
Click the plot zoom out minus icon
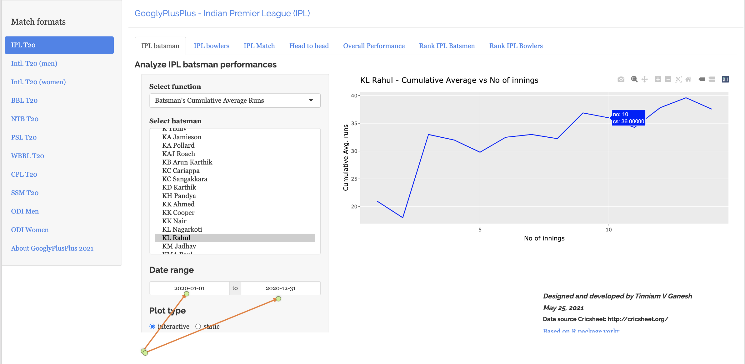pyautogui.click(x=668, y=79)
